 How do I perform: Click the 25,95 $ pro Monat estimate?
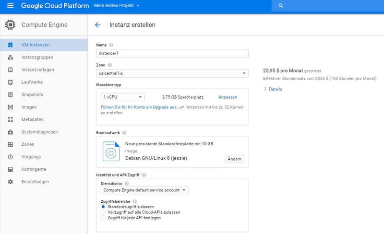click(283, 71)
